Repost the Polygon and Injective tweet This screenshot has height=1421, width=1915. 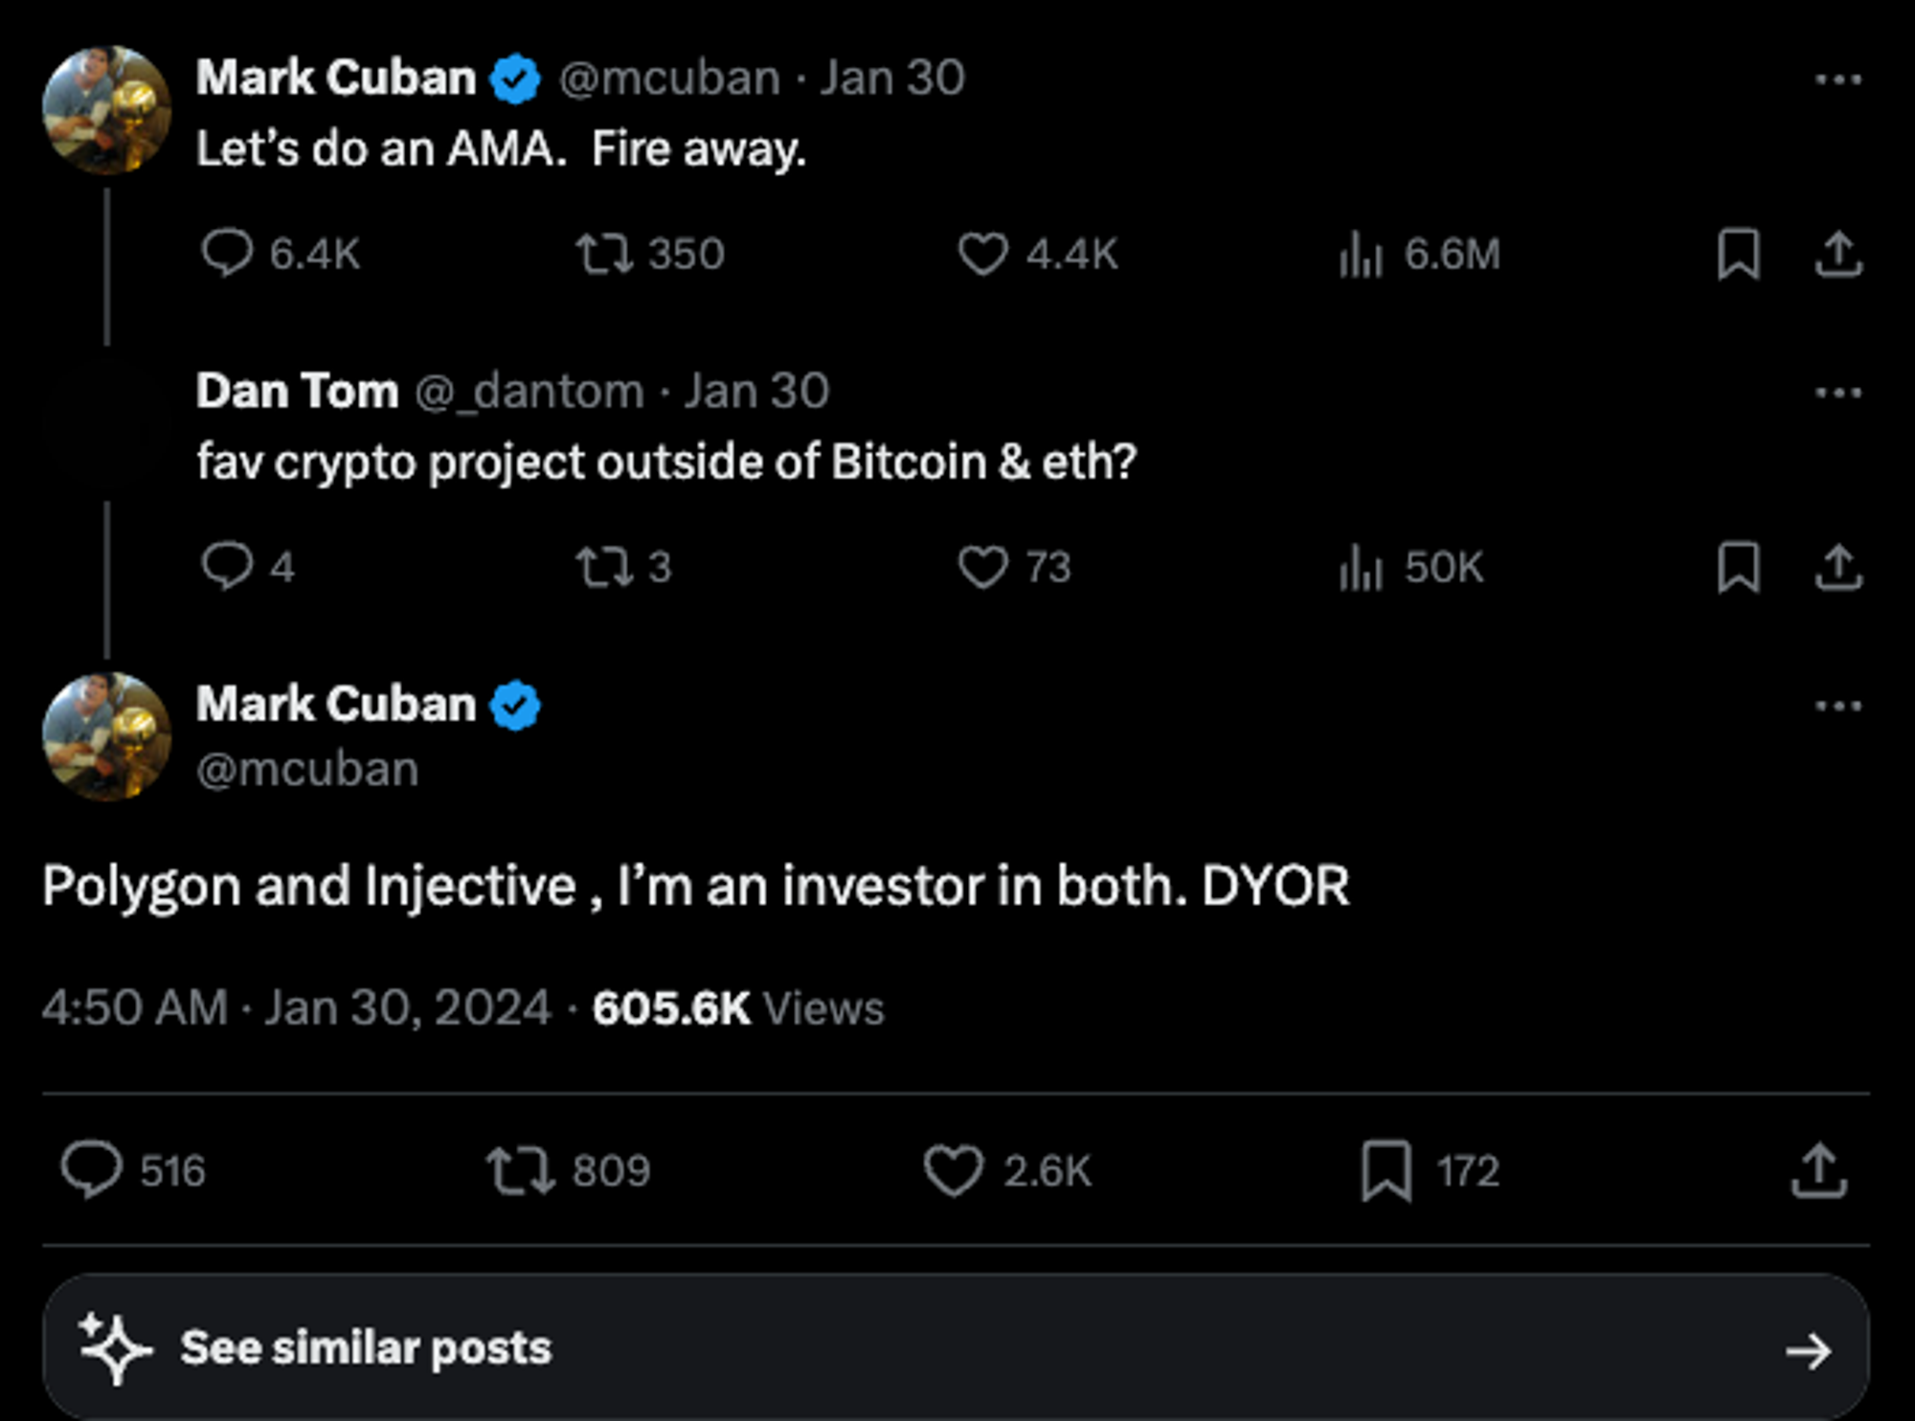(520, 1170)
